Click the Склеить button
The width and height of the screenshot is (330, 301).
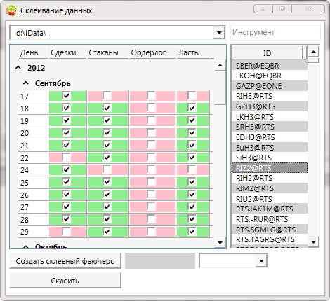pyautogui.click(x=65, y=281)
